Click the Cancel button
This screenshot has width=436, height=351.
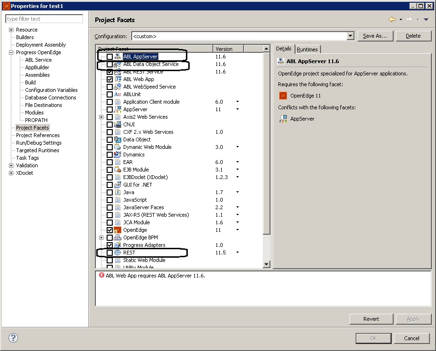(x=411, y=338)
